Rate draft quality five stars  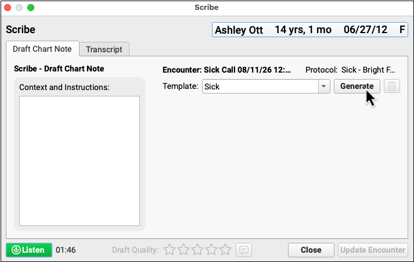click(x=225, y=250)
